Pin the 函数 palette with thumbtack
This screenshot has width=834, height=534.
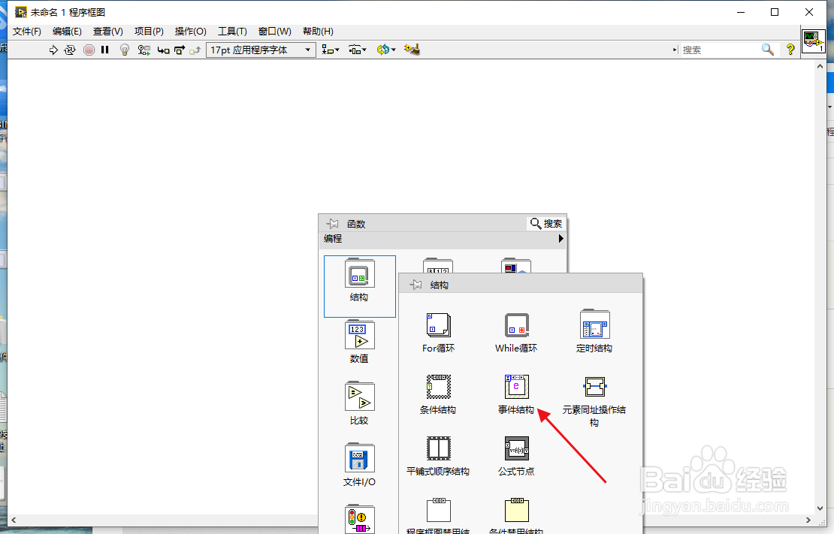[x=332, y=224]
